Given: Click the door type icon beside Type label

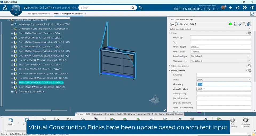Looking at the screenshot, I should (177, 24).
